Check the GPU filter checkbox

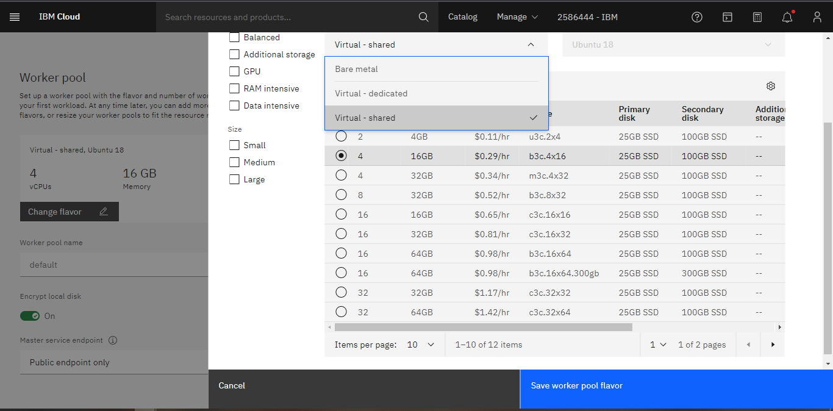pyautogui.click(x=234, y=71)
